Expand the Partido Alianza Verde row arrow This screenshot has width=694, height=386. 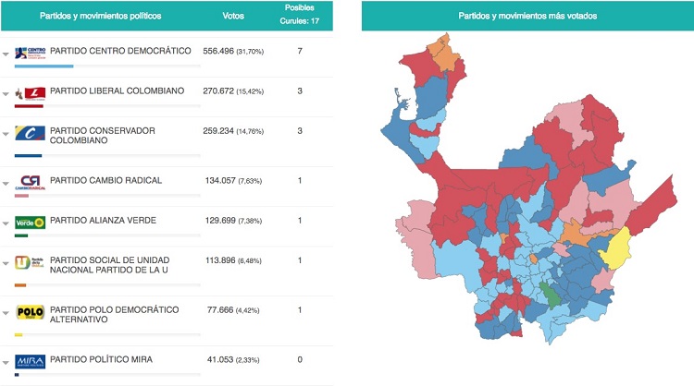(x=6, y=223)
